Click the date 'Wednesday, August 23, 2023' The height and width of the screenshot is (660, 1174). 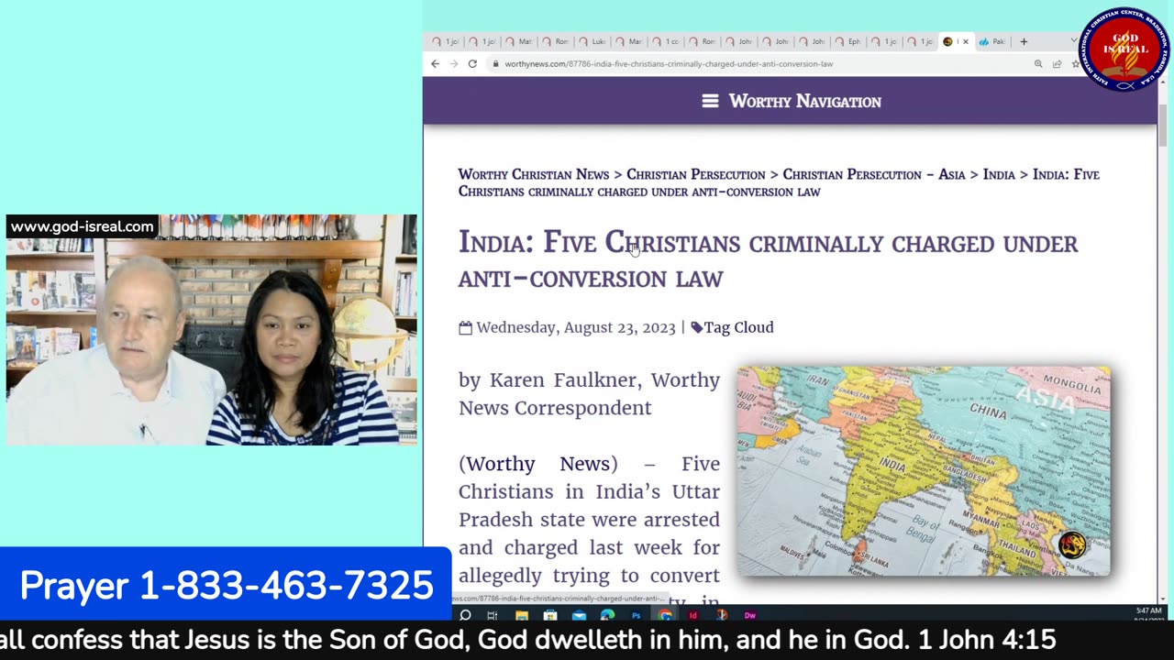click(x=575, y=327)
